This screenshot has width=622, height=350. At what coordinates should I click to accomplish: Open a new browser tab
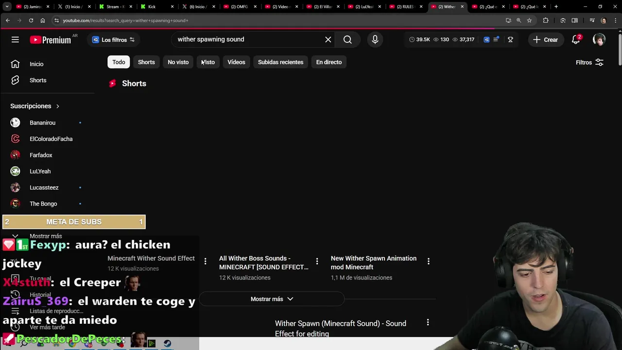tap(556, 7)
